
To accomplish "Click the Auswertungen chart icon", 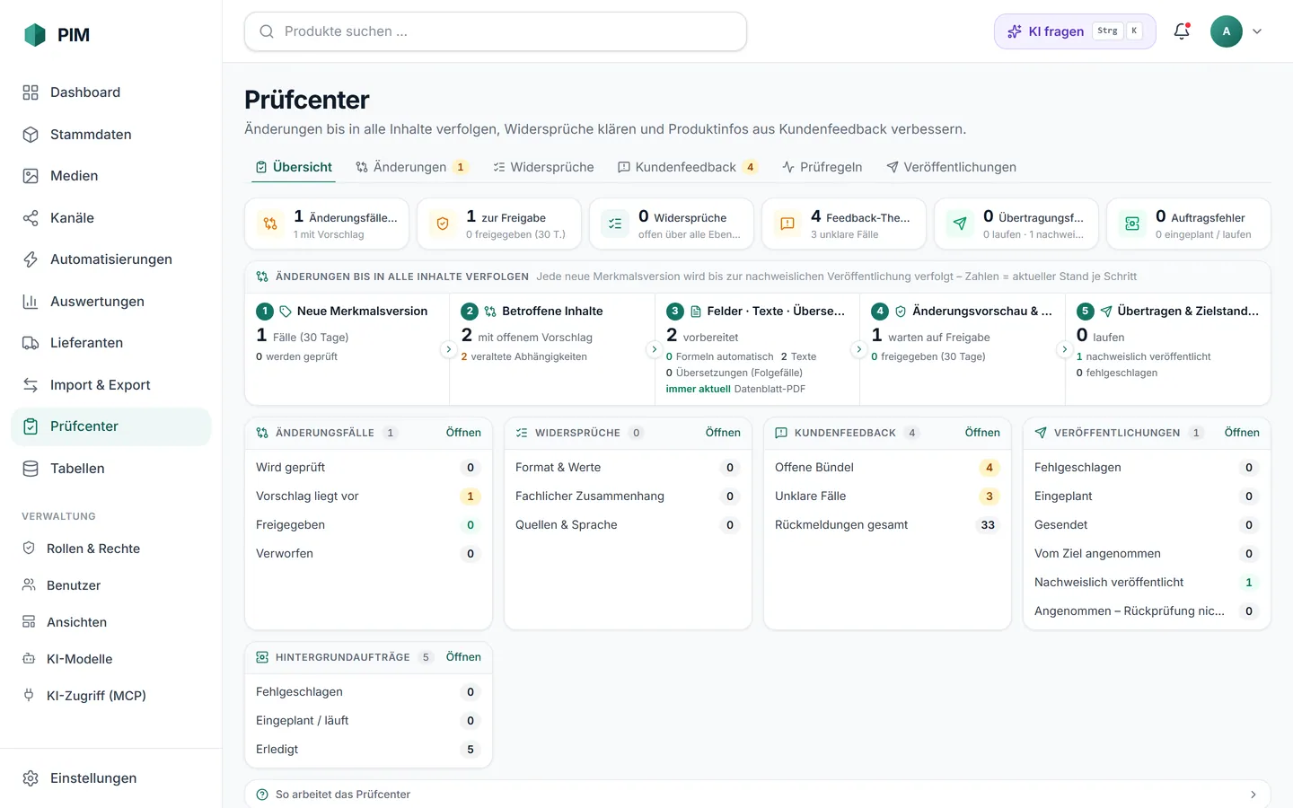I will [31, 302].
